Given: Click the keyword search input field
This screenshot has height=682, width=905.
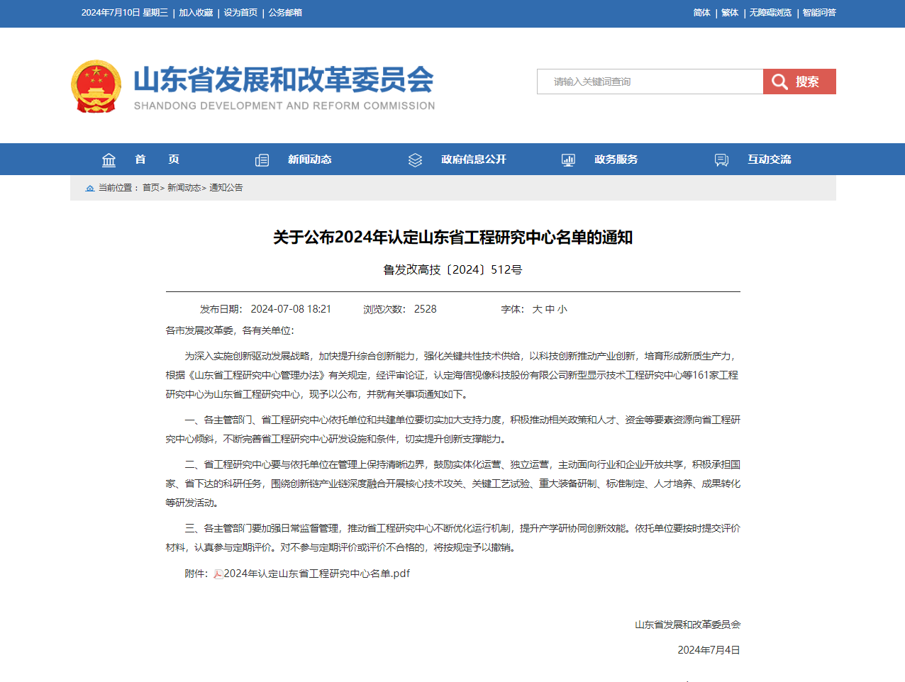Looking at the screenshot, I should coord(650,82).
